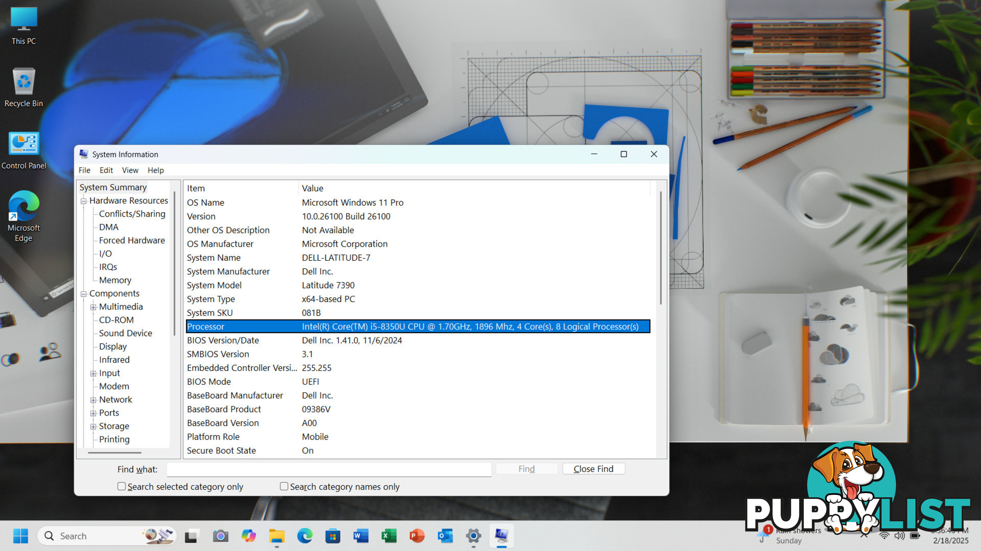
Task: Launch Microsoft Edge from the desktop shortcut
Action: point(24,216)
